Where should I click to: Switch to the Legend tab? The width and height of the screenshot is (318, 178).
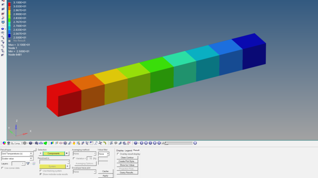(x=128, y=150)
